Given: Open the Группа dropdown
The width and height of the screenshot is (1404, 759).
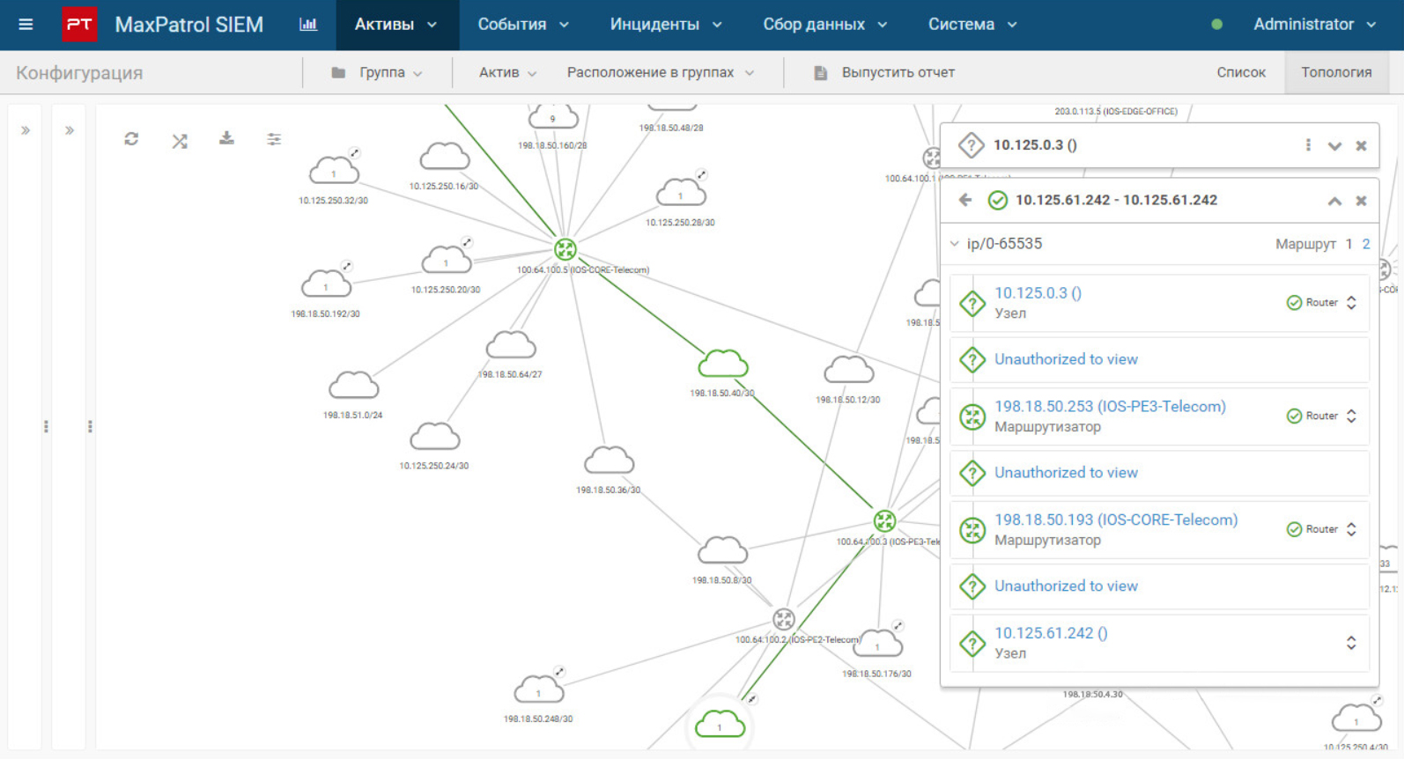Looking at the screenshot, I should [x=377, y=72].
